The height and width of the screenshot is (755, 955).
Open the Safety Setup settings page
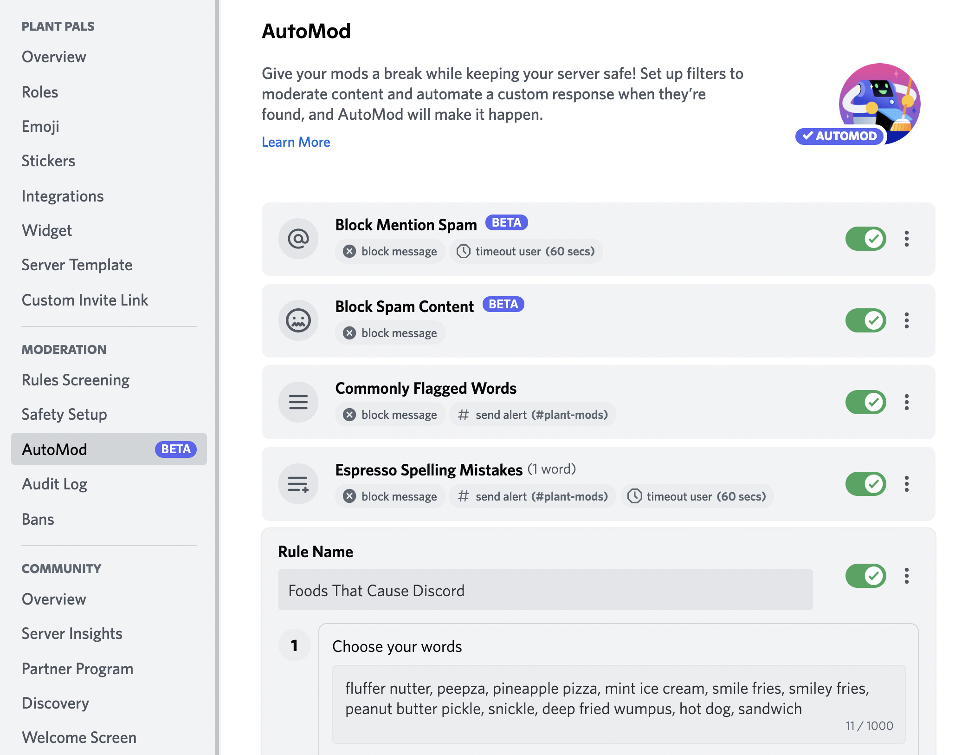65,414
